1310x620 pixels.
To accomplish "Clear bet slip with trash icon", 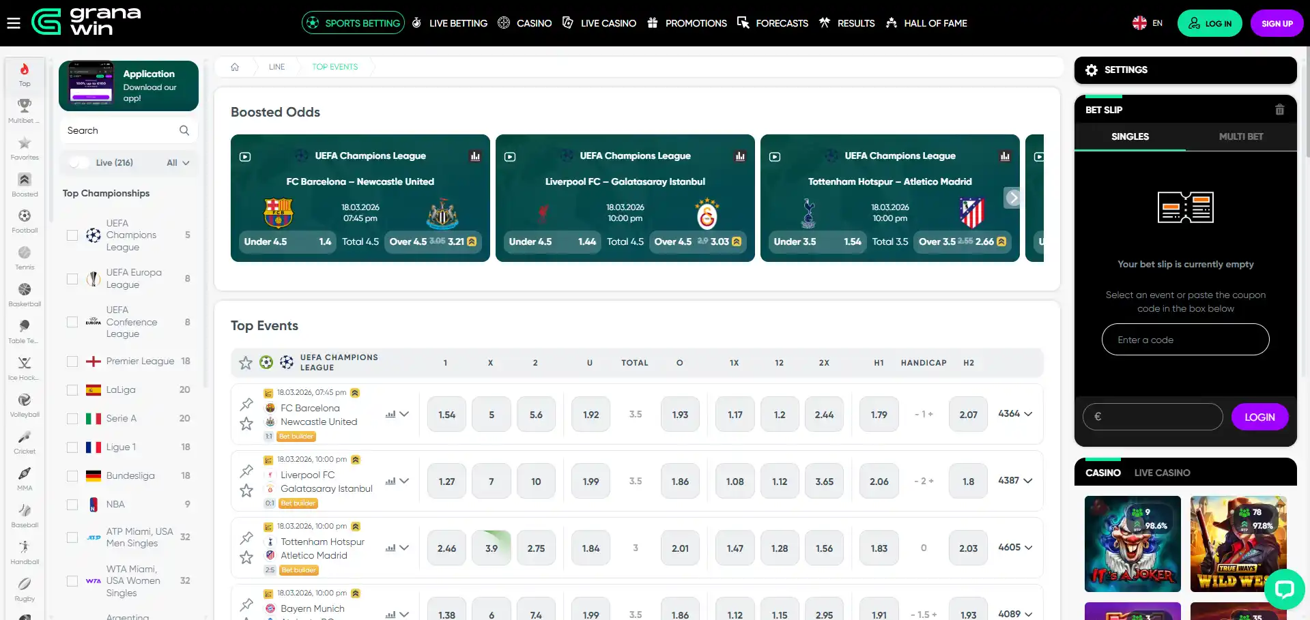I will [x=1279, y=110].
